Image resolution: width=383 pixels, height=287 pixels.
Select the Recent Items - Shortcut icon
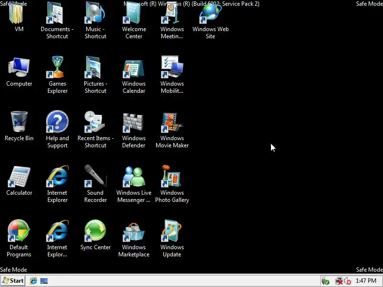[x=95, y=122]
